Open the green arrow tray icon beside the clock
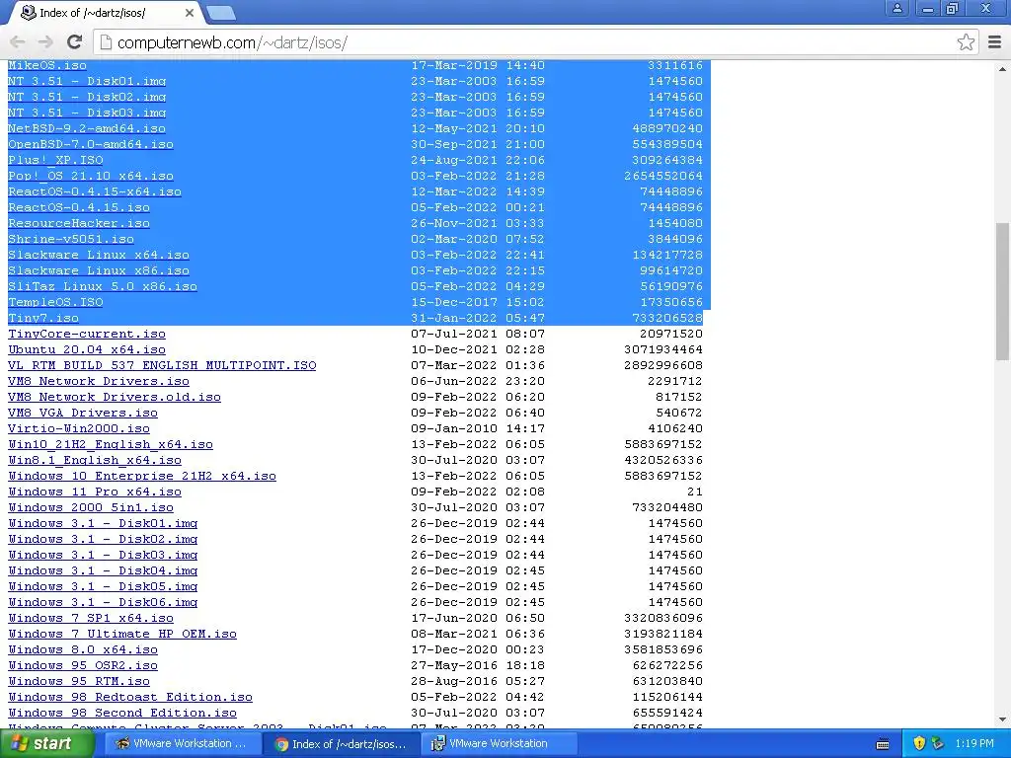 pos(938,743)
